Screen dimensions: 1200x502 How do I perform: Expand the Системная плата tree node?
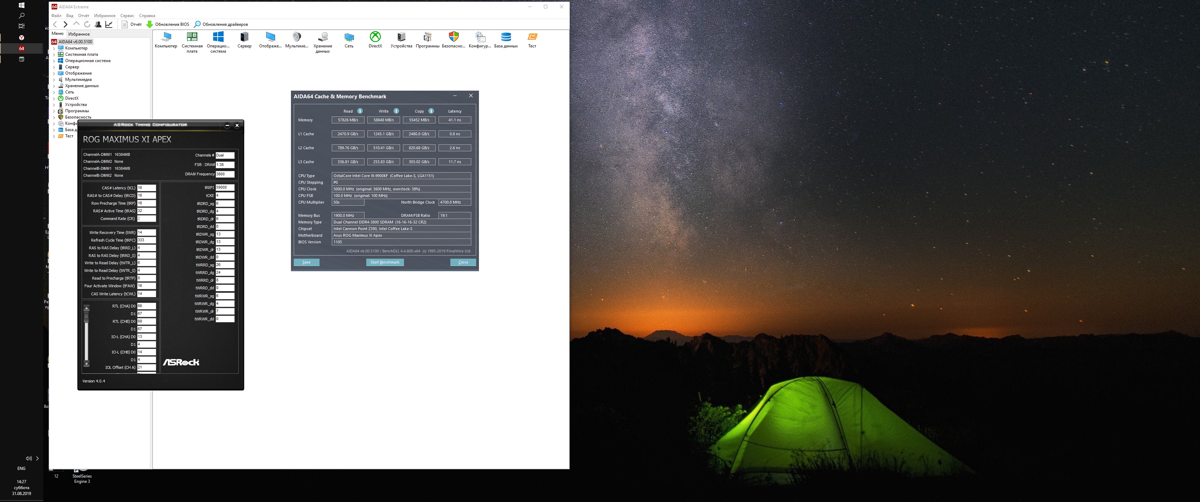pyautogui.click(x=54, y=54)
